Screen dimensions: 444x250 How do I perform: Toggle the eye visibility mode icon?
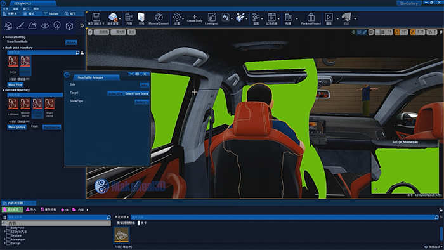coord(45,26)
